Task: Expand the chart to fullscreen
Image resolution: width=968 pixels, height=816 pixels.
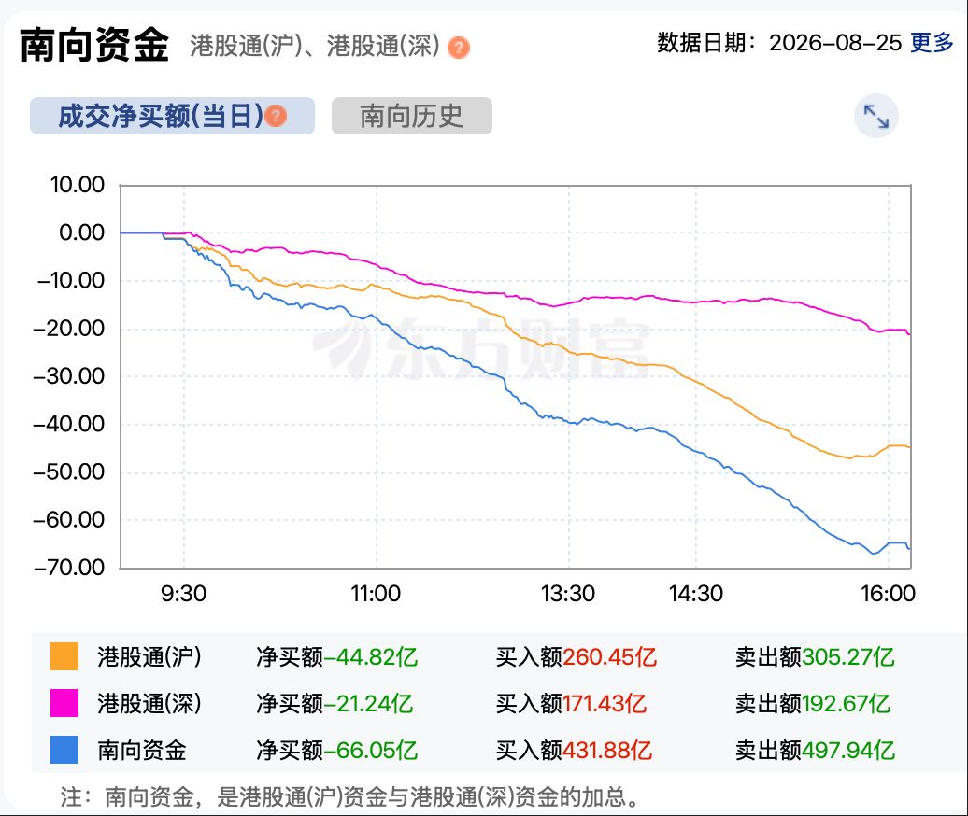Action: coord(876,116)
